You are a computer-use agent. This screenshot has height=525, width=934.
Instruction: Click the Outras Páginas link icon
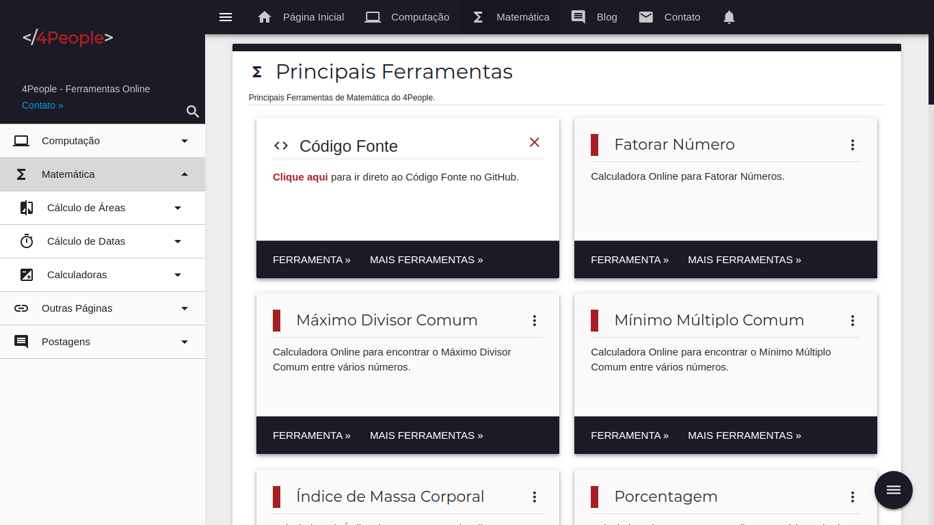pyautogui.click(x=21, y=308)
